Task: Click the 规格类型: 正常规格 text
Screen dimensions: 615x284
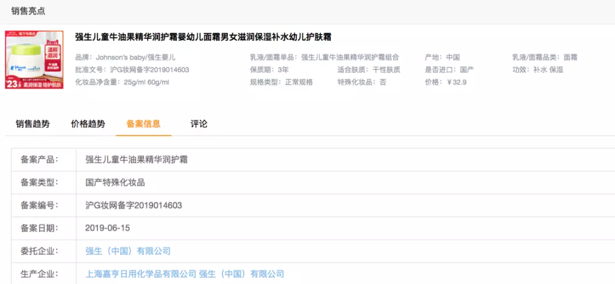Action: pos(282,83)
